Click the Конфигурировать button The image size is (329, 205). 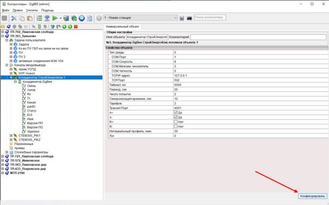[x=312, y=196]
